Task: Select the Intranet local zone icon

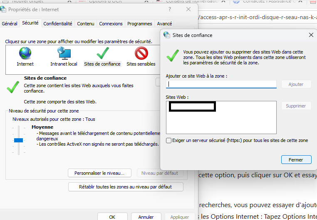Action: (x=64, y=53)
